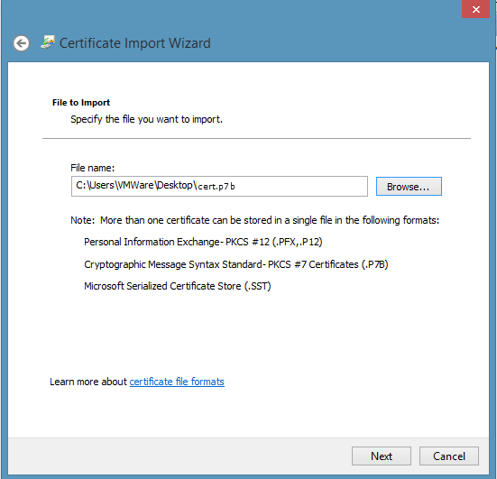Viewport: 497px width, 479px height.
Task: Click the C:\Users portion of the file path
Action: (95, 186)
